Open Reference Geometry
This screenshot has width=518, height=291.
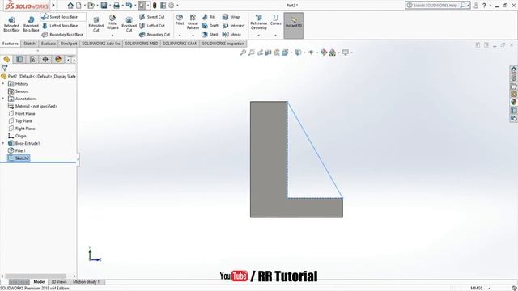[x=259, y=22]
